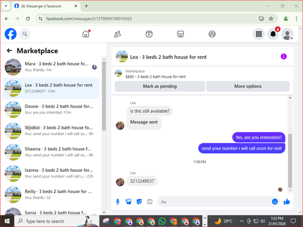Screen dimensions: 303x227
Task: Open the notifications bell
Action: [273, 34]
